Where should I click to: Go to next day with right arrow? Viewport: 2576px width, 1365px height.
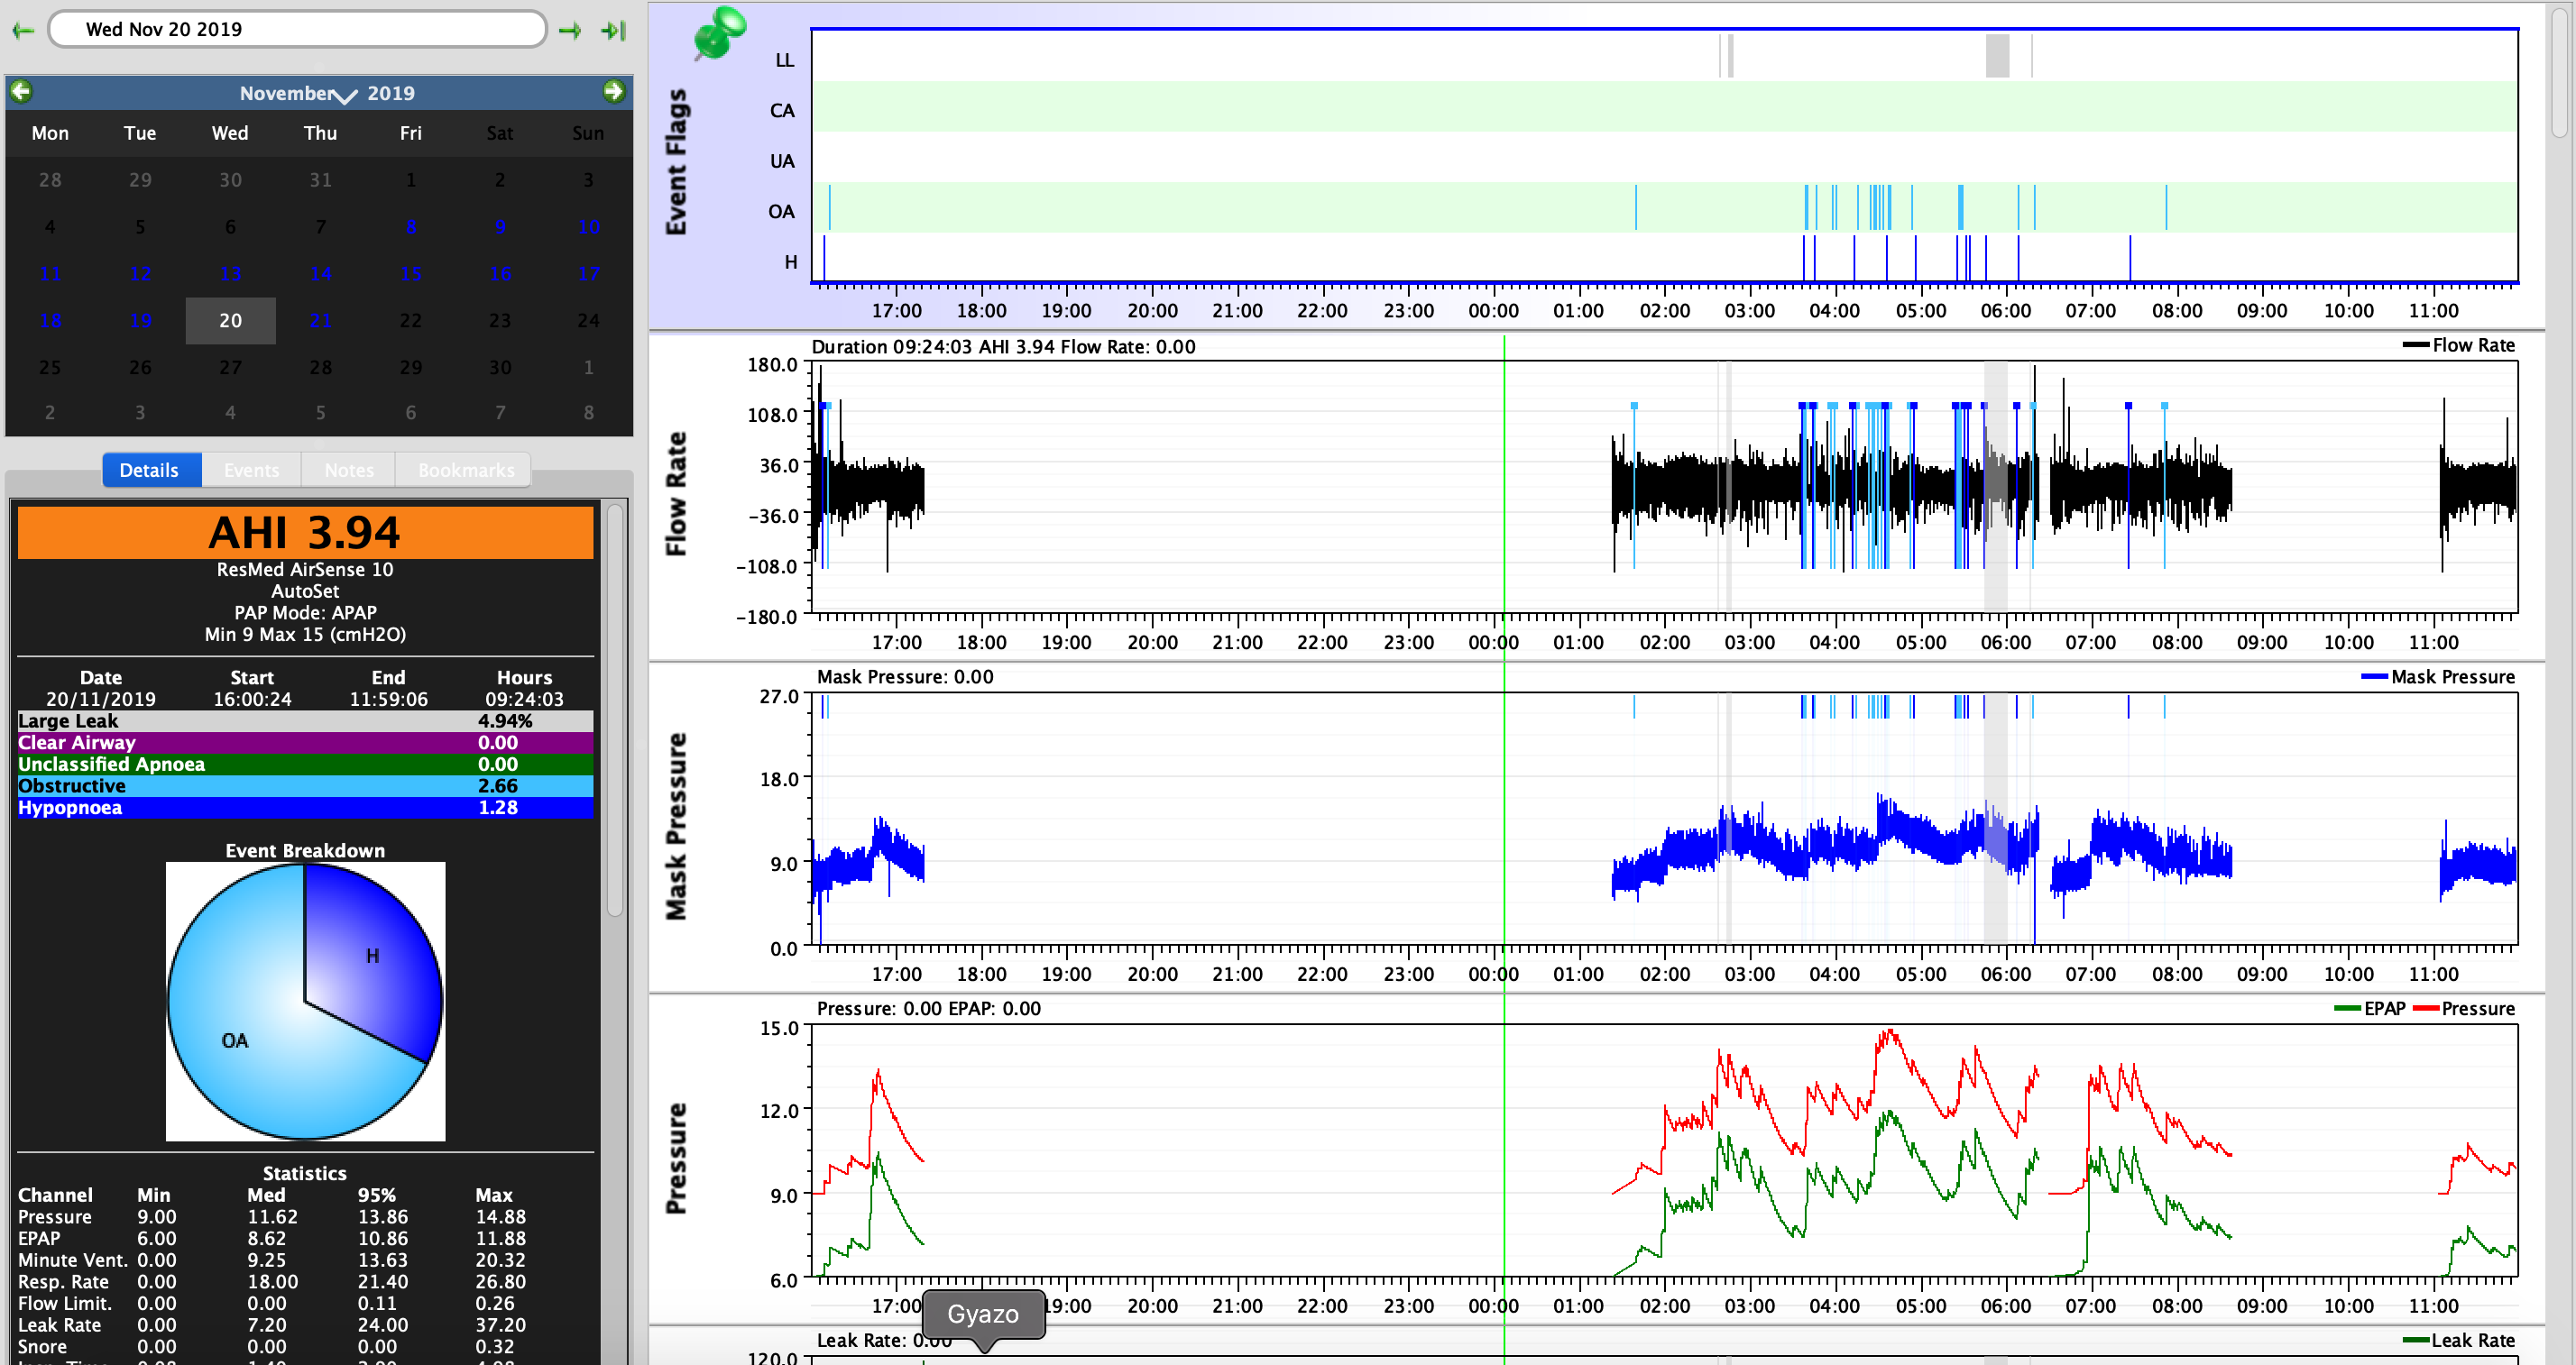pyautogui.click(x=570, y=30)
